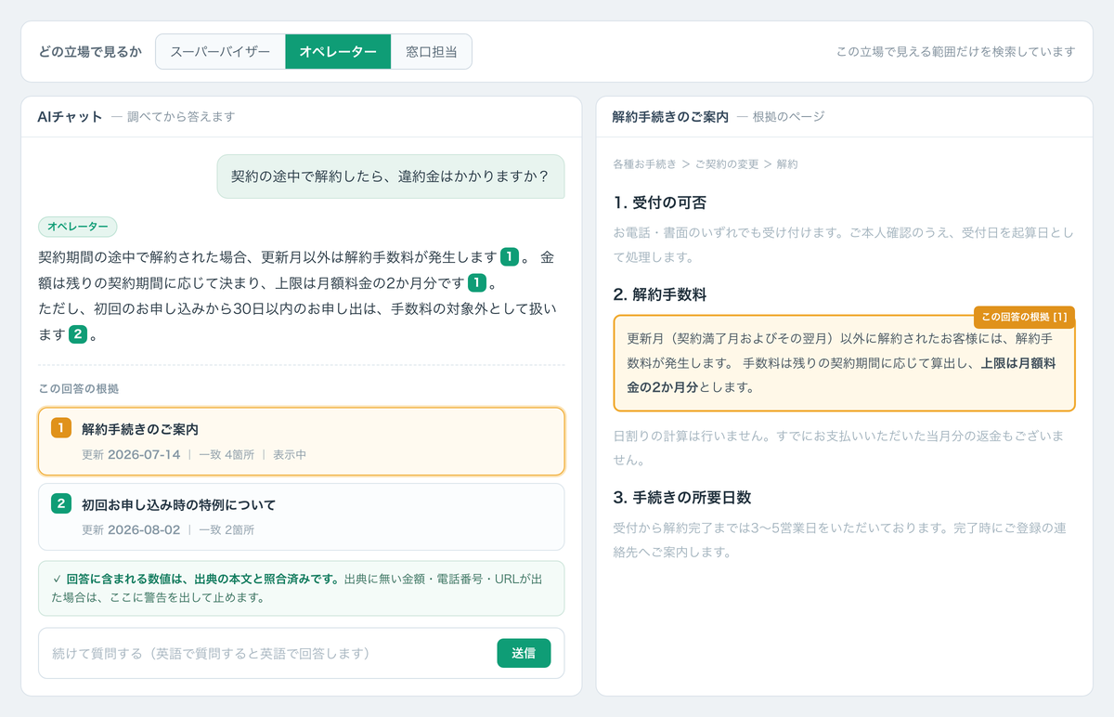Switch role to スーパーバイザー
The width and height of the screenshot is (1114, 717).
point(220,52)
